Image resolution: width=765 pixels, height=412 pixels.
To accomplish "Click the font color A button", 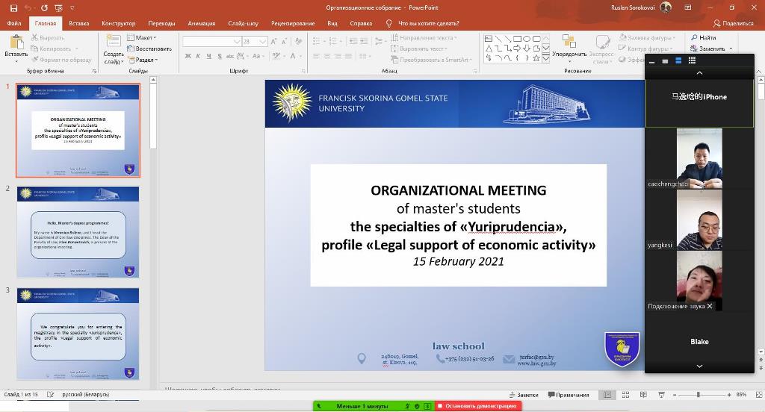I will [x=293, y=56].
